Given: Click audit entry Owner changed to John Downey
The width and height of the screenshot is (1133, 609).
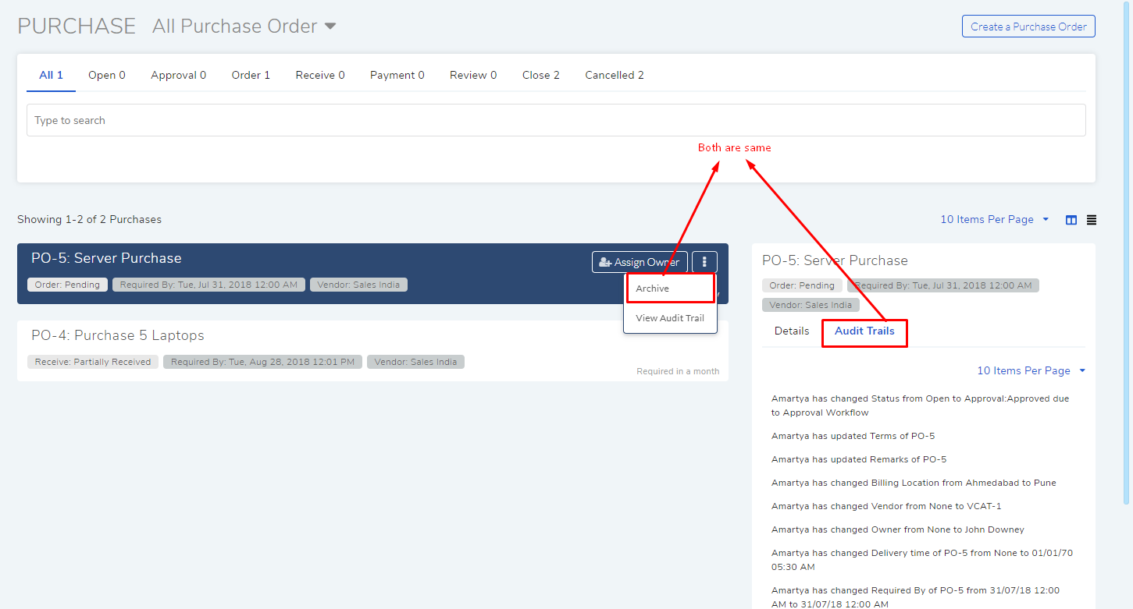Looking at the screenshot, I should [898, 529].
